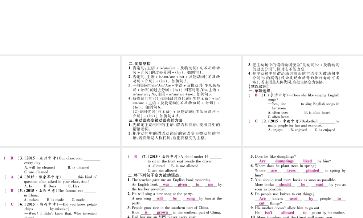
Task: Select the slide with question 3 永州中考
Action: (60, 183)
